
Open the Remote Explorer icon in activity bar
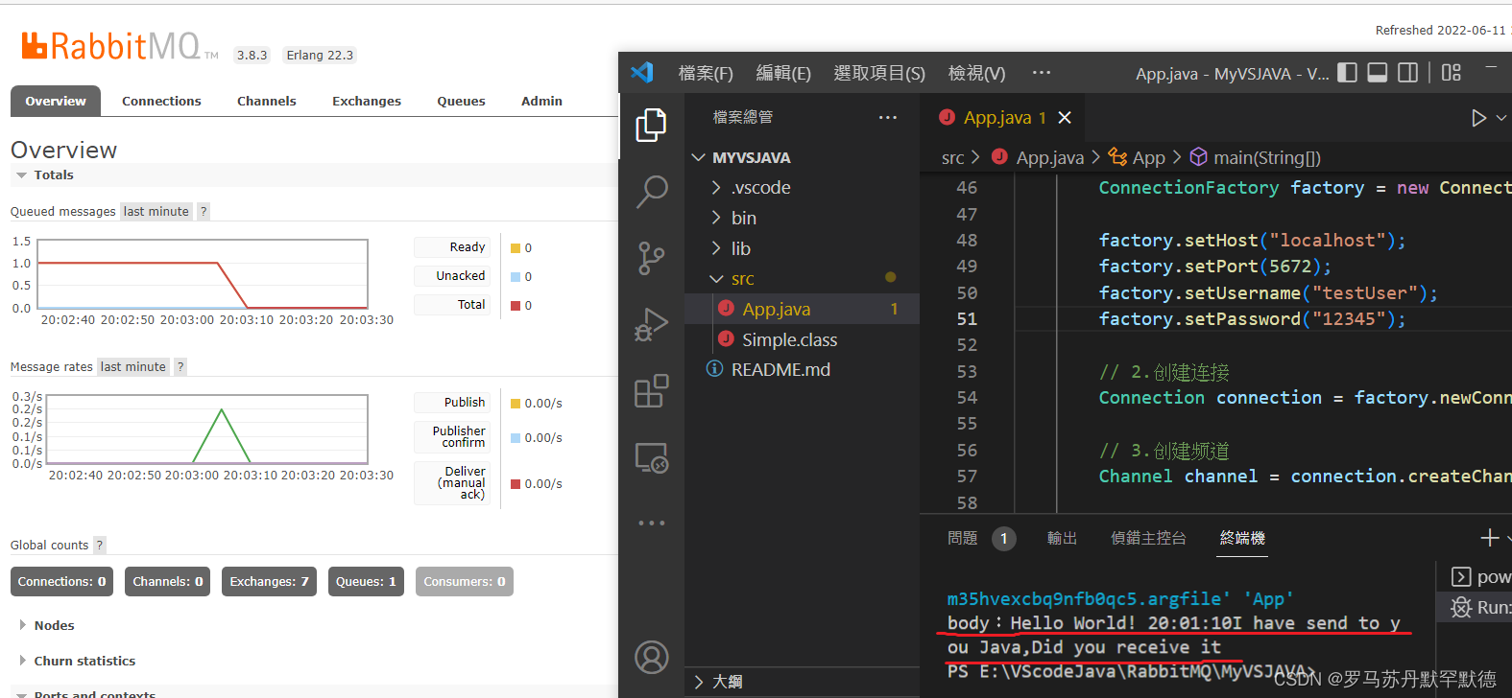pyautogui.click(x=652, y=457)
